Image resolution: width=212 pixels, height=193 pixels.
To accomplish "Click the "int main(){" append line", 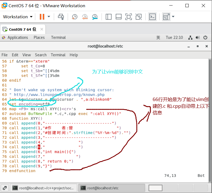I will [x=42, y=152].
